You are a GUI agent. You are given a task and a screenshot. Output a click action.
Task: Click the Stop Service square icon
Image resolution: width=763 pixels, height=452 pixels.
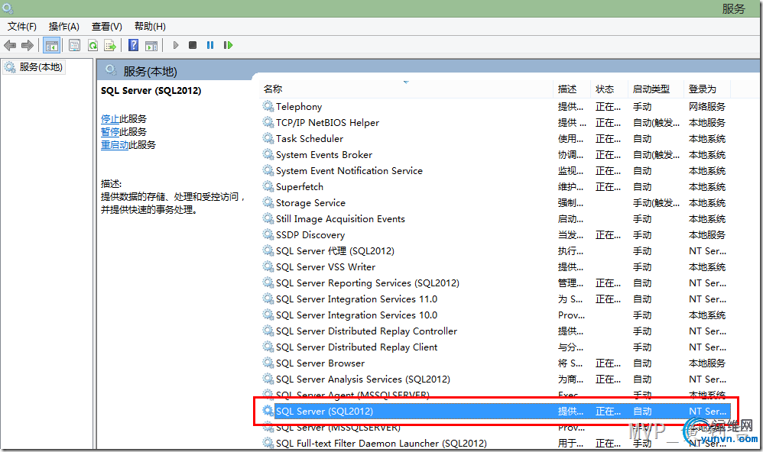[193, 45]
